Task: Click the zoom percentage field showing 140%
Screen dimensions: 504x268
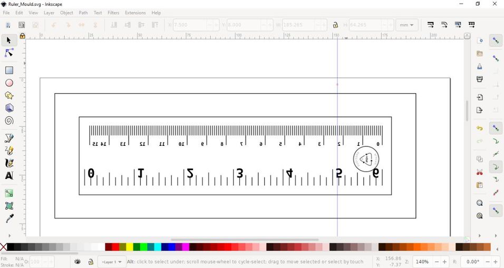Action: [422, 262]
